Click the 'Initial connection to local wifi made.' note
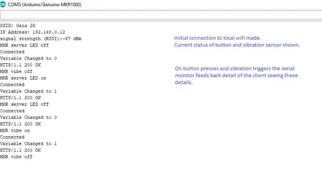 pyautogui.click(x=217, y=38)
